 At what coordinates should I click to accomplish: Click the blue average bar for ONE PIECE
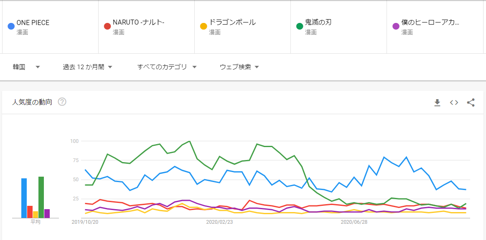tap(24, 198)
